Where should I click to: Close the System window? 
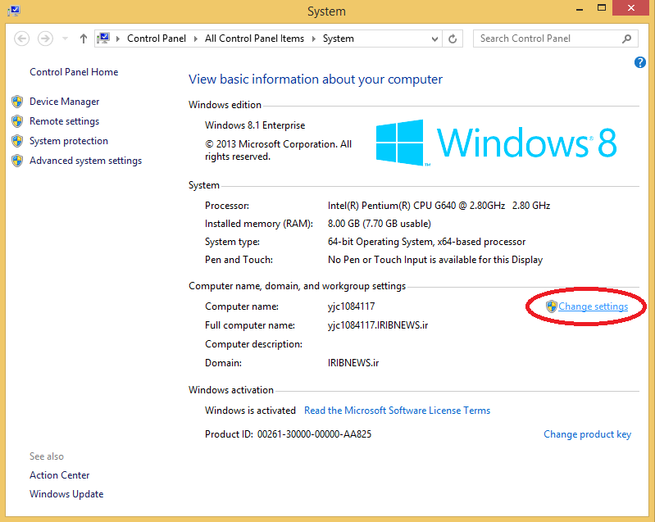(630, 8)
